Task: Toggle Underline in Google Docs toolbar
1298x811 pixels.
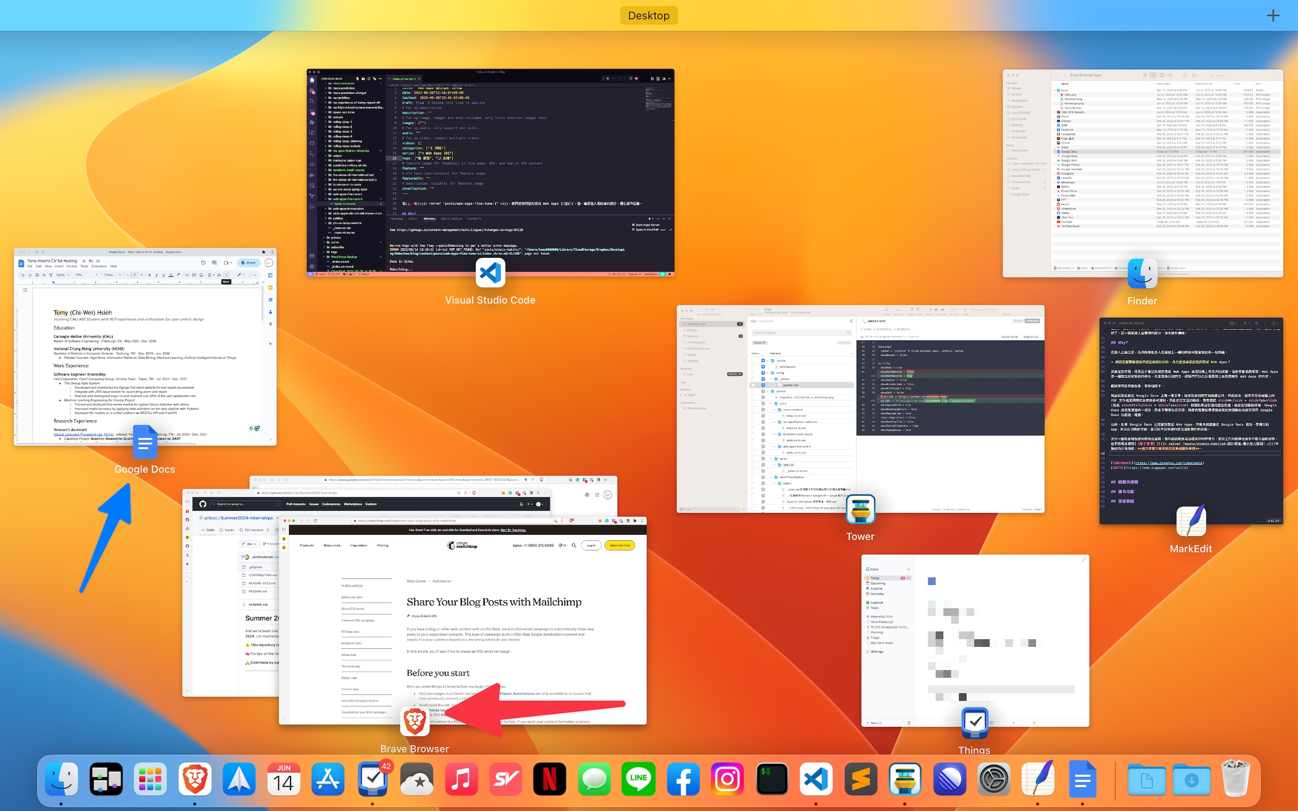Action: pos(164,276)
